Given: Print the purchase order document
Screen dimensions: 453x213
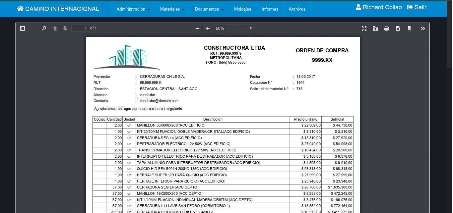Looking at the screenshot, I should (x=387, y=28).
